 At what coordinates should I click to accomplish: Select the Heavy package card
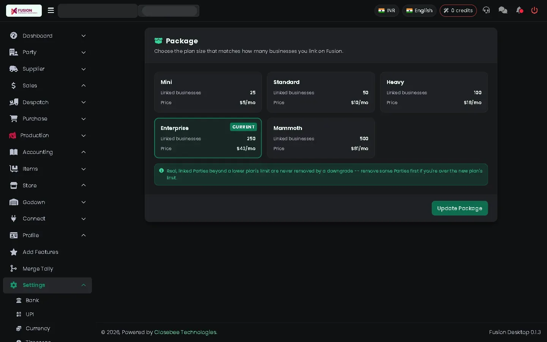click(x=434, y=92)
